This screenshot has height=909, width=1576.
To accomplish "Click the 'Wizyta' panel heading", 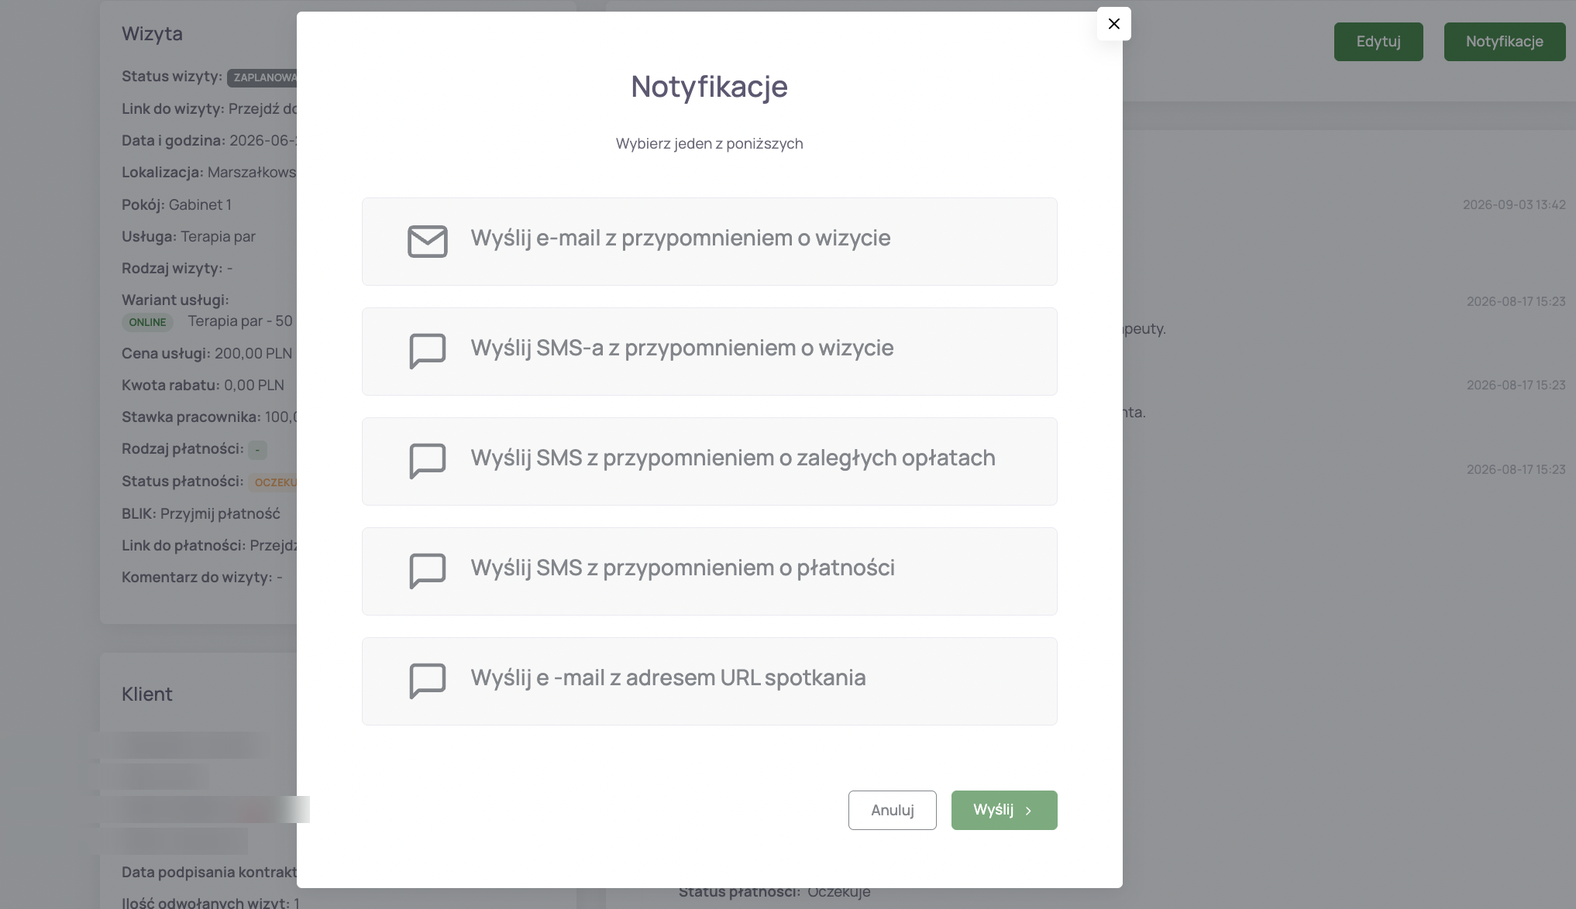I will pyautogui.click(x=152, y=34).
